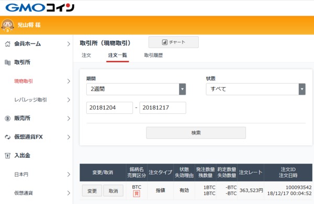Viewport: 314px width, 204px height.
Task: Click the end date field 20181217
Action: click(163, 108)
